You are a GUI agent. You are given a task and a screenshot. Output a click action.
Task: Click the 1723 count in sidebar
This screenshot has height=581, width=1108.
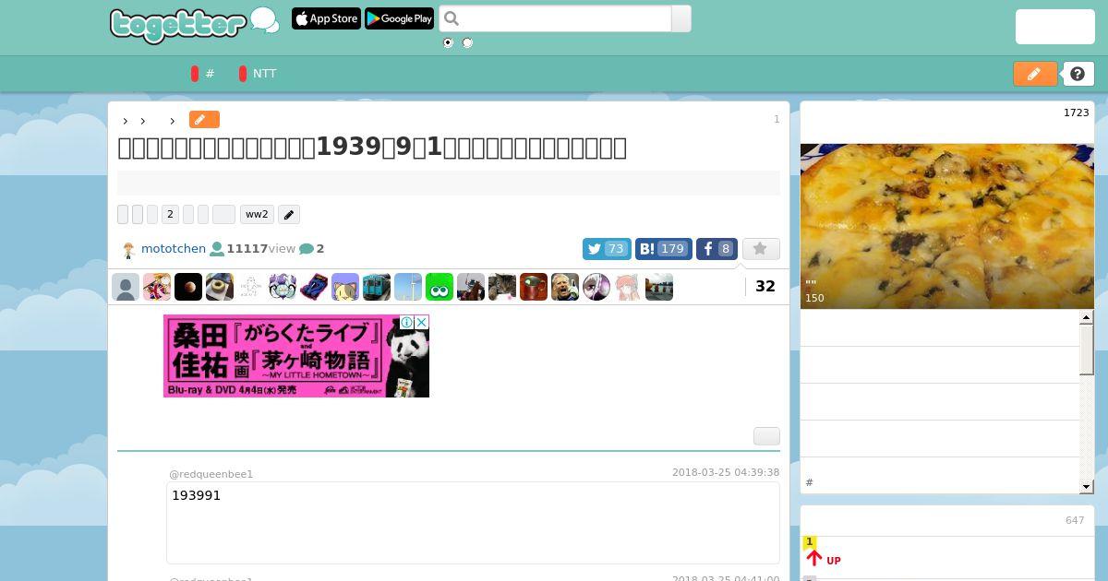point(1077,113)
